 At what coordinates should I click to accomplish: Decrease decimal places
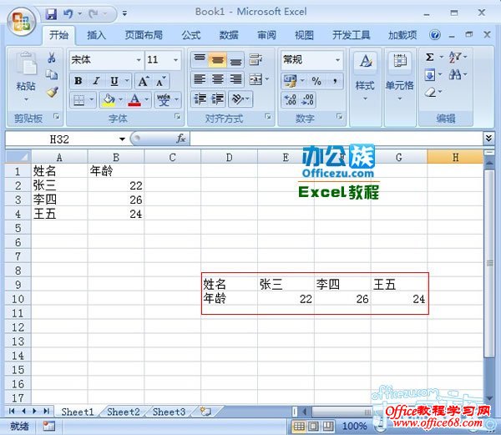(x=307, y=99)
